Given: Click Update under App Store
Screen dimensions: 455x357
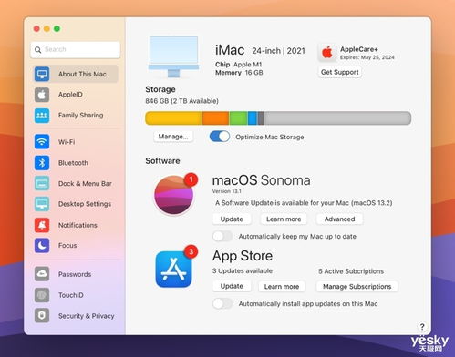Looking at the screenshot, I should click(232, 286).
